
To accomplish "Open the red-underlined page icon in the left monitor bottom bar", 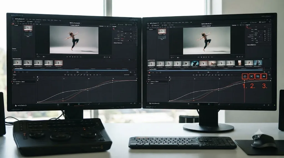I will [x=79, y=104].
